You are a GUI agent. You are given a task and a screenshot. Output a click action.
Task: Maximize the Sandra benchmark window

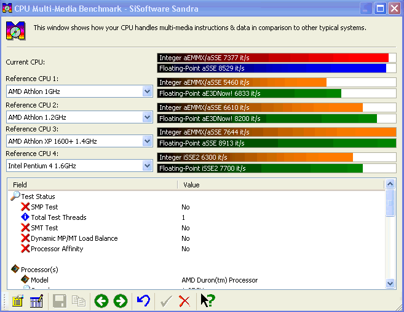380,9
